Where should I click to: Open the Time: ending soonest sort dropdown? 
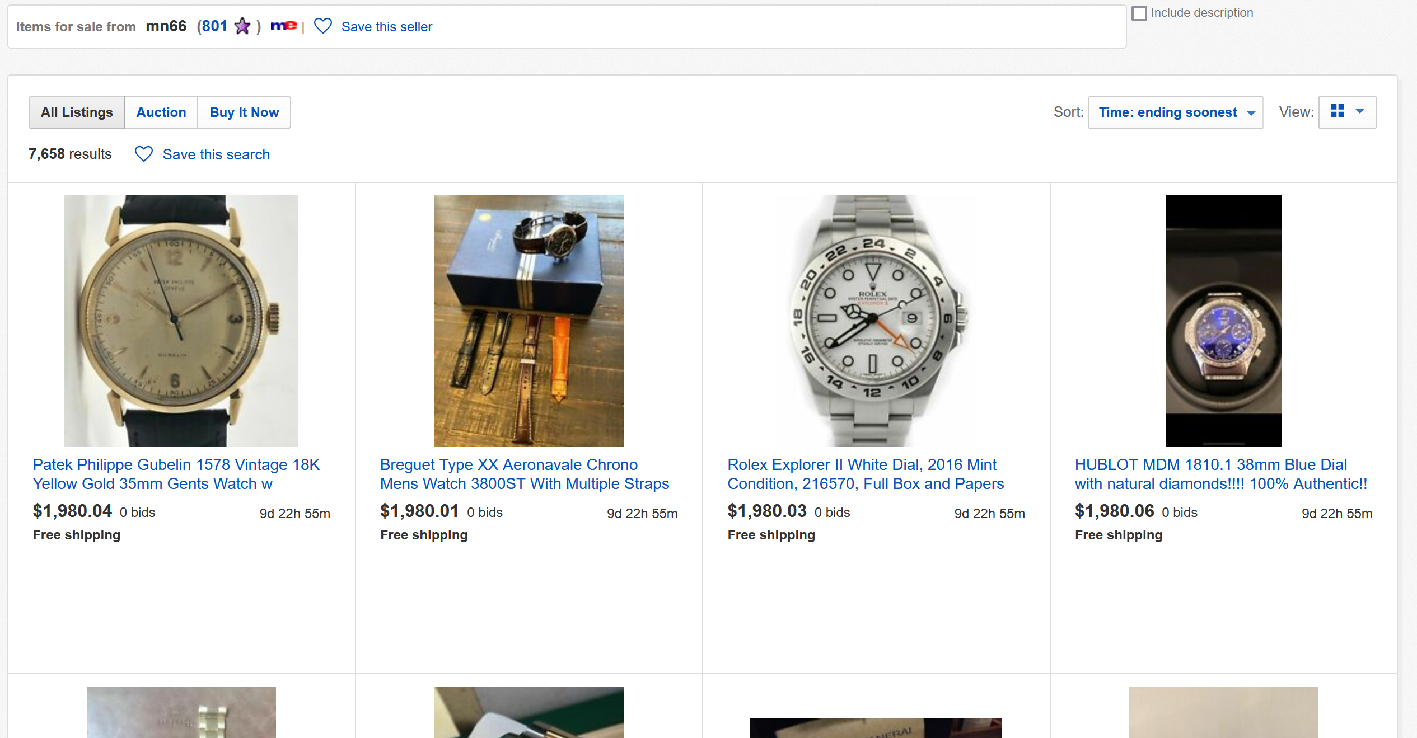click(x=1175, y=112)
